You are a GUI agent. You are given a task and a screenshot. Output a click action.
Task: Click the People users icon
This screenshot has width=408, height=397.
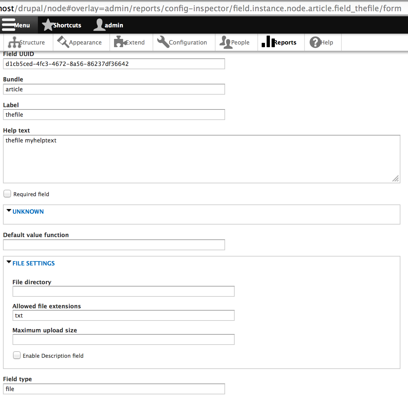226,42
